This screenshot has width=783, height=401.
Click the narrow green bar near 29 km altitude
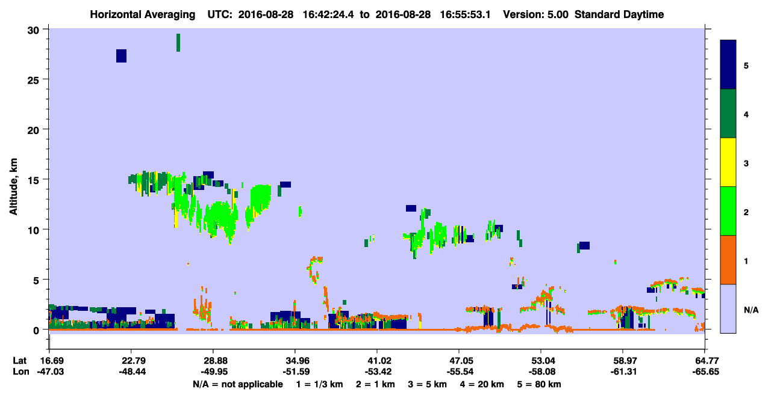(x=178, y=43)
